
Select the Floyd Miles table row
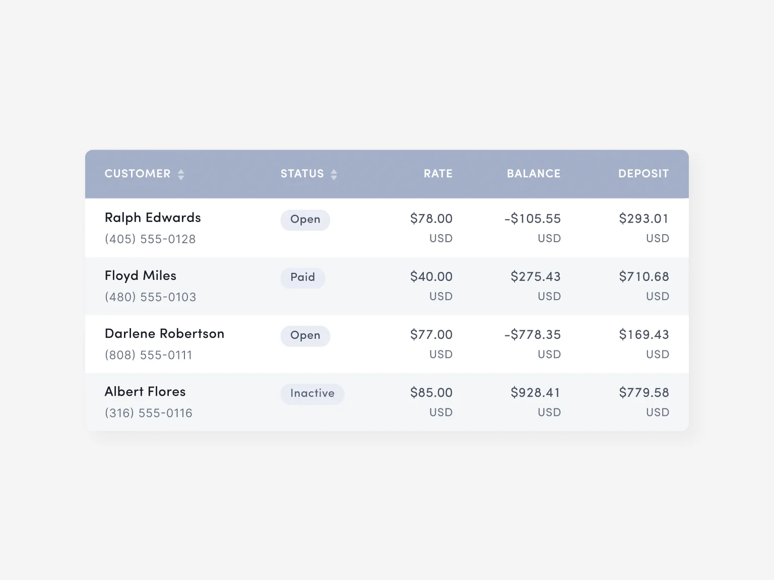[x=387, y=286]
